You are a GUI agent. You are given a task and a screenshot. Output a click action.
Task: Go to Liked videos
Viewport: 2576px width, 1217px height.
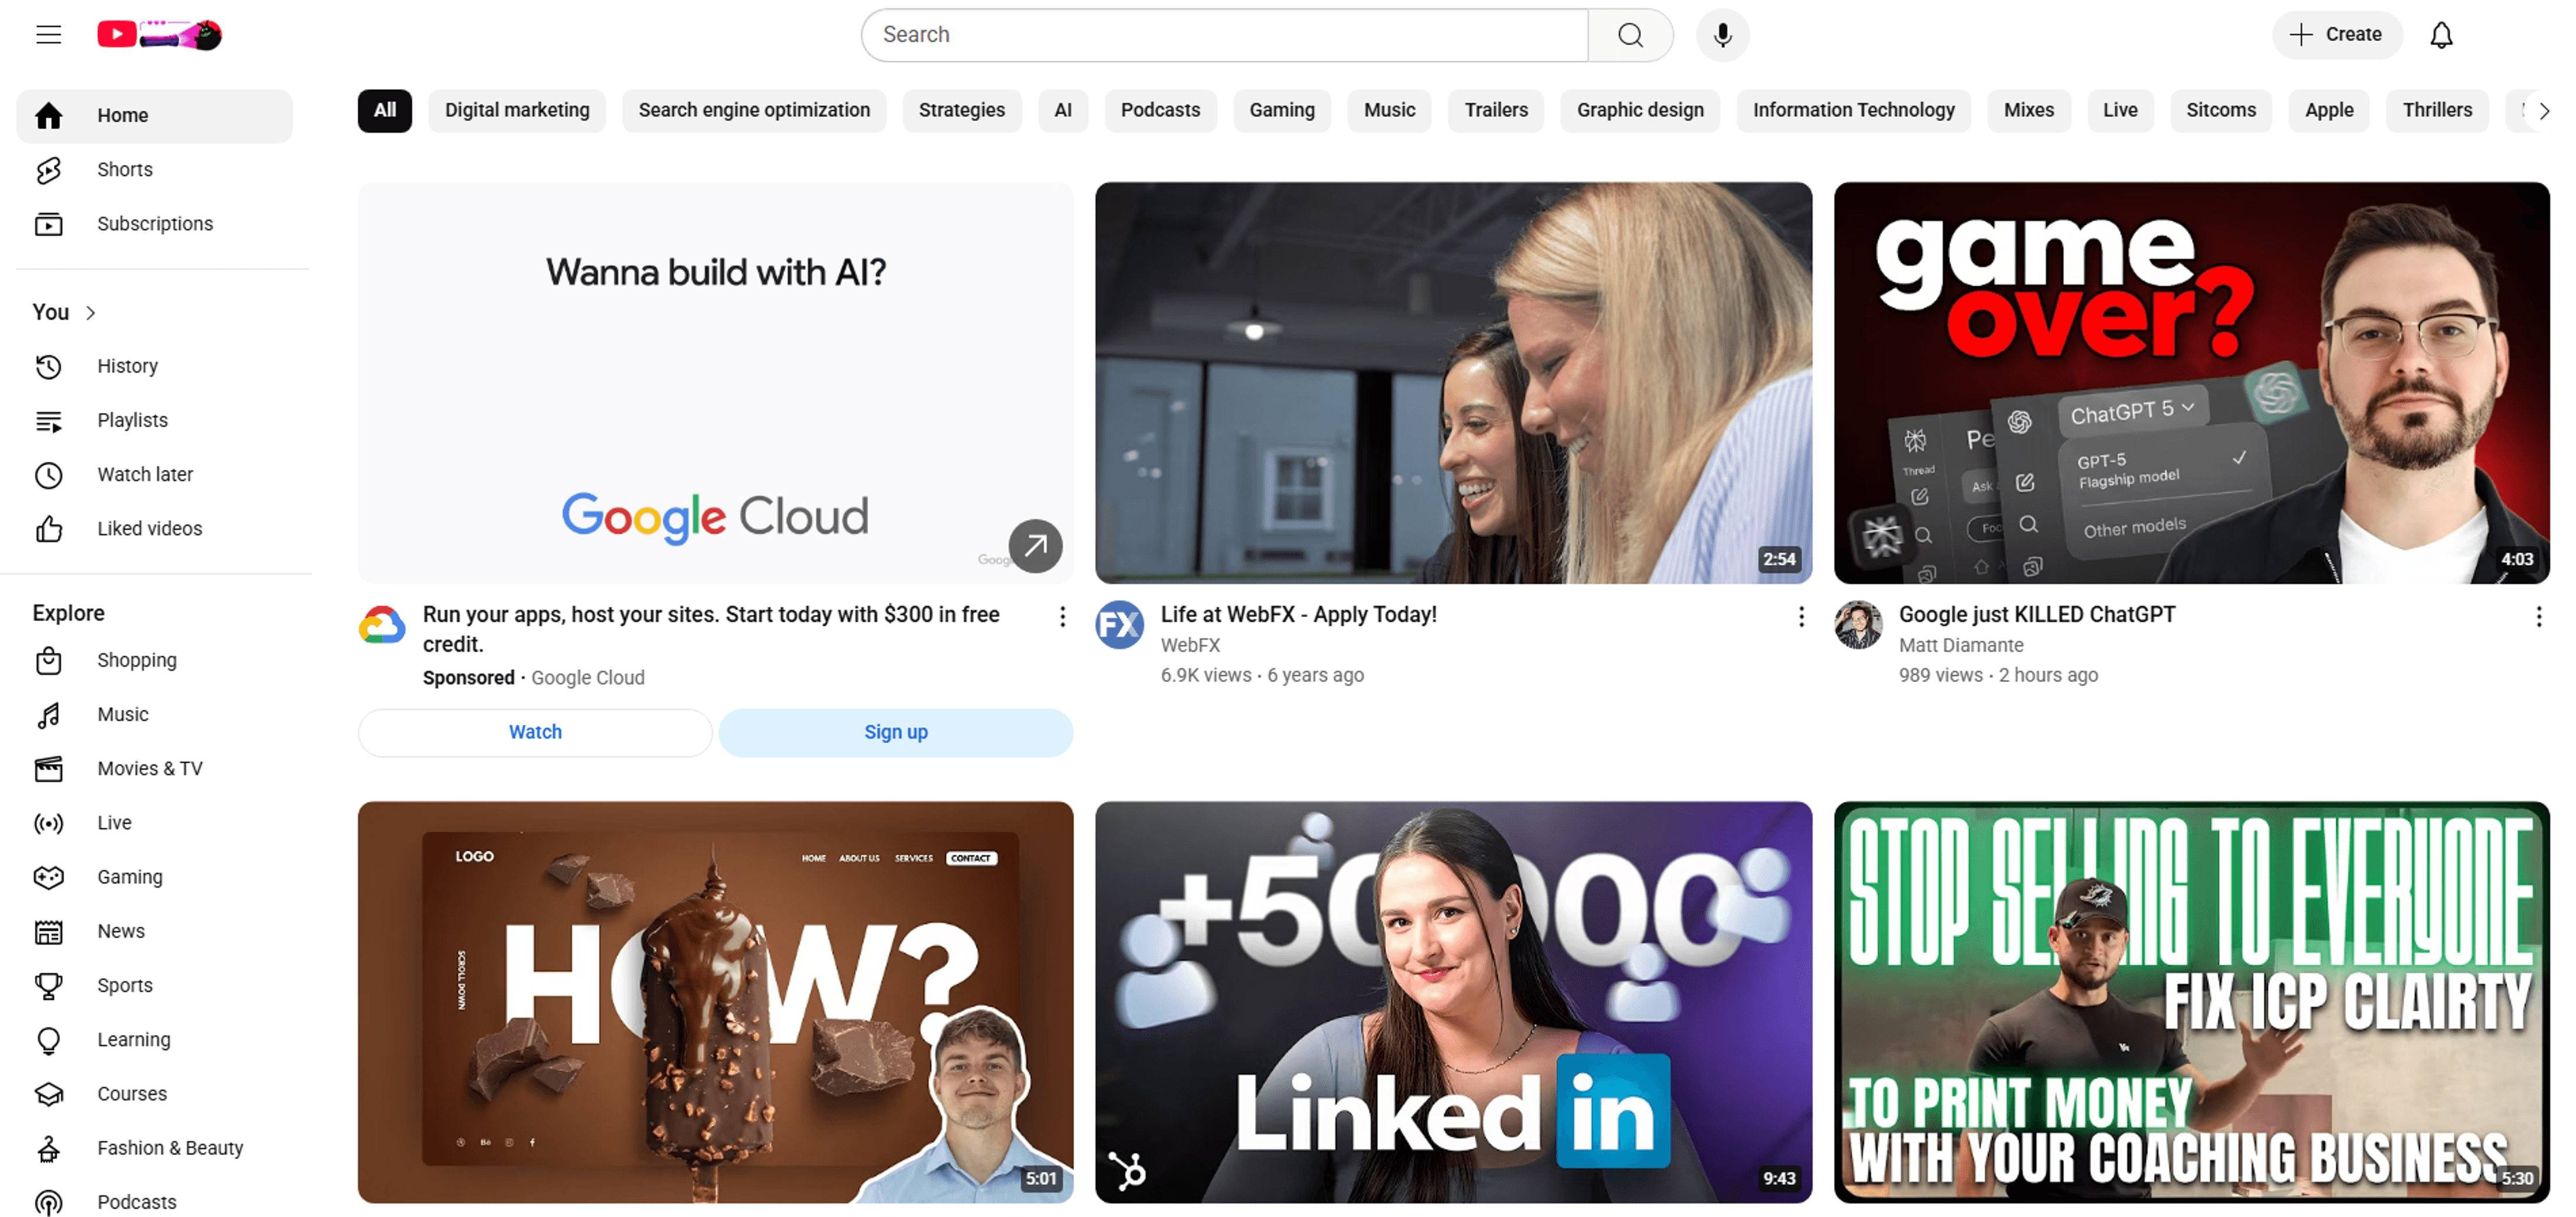149,529
